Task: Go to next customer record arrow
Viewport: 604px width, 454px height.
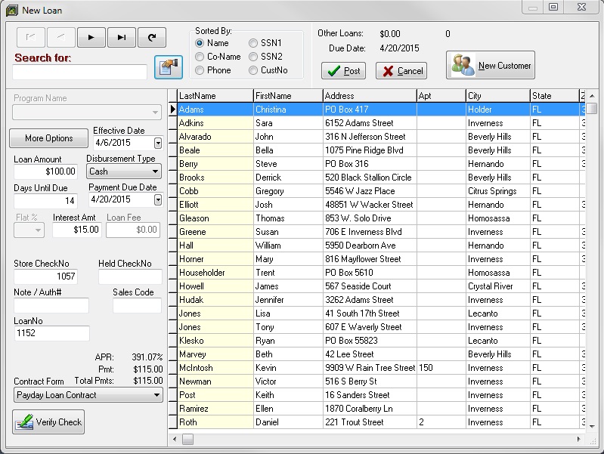Action: tap(91, 37)
